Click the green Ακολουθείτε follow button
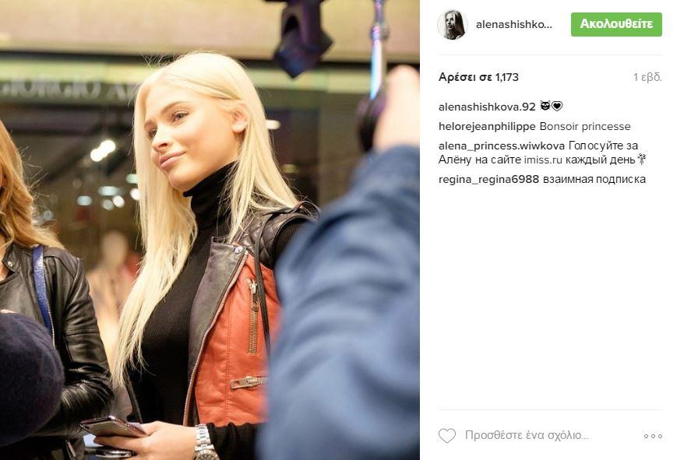This screenshot has height=460, width=677. pyautogui.click(x=616, y=24)
